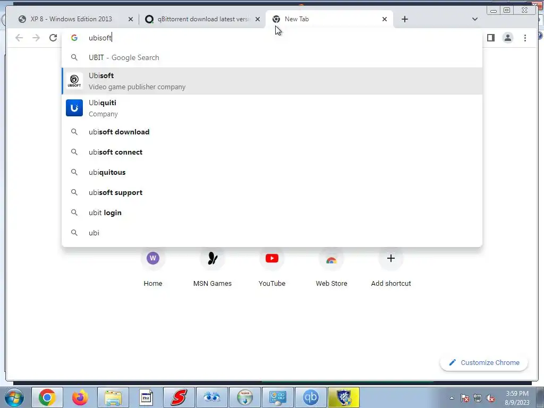Expand the tab search dropdown chevron
The image size is (544, 408).
tap(475, 19)
